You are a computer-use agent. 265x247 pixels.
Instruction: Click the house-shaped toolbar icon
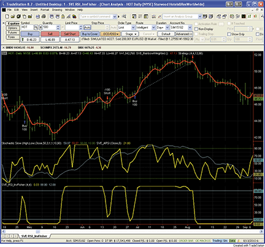tap(63, 17)
